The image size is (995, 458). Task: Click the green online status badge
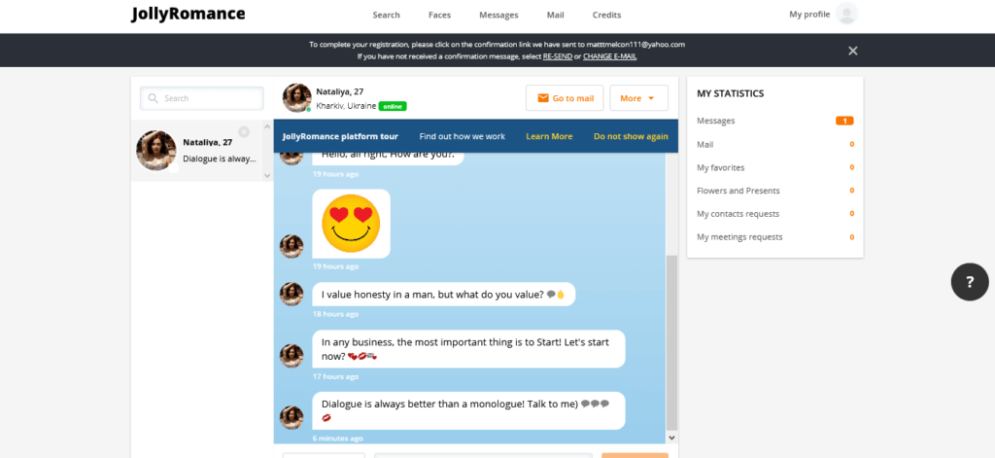393,106
